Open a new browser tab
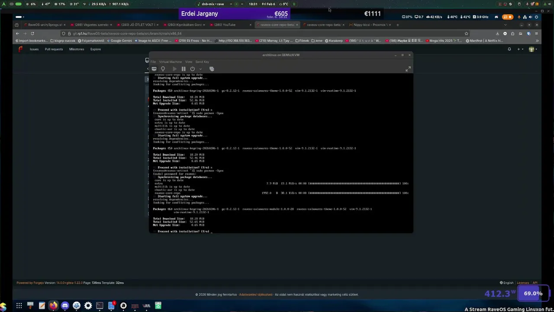 (x=398, y=25)
